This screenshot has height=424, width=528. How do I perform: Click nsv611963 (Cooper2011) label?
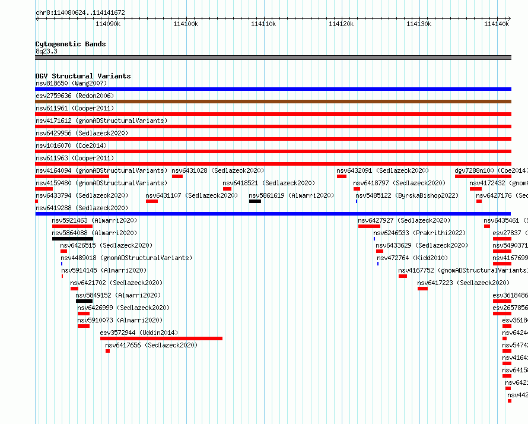click(75, 158)
